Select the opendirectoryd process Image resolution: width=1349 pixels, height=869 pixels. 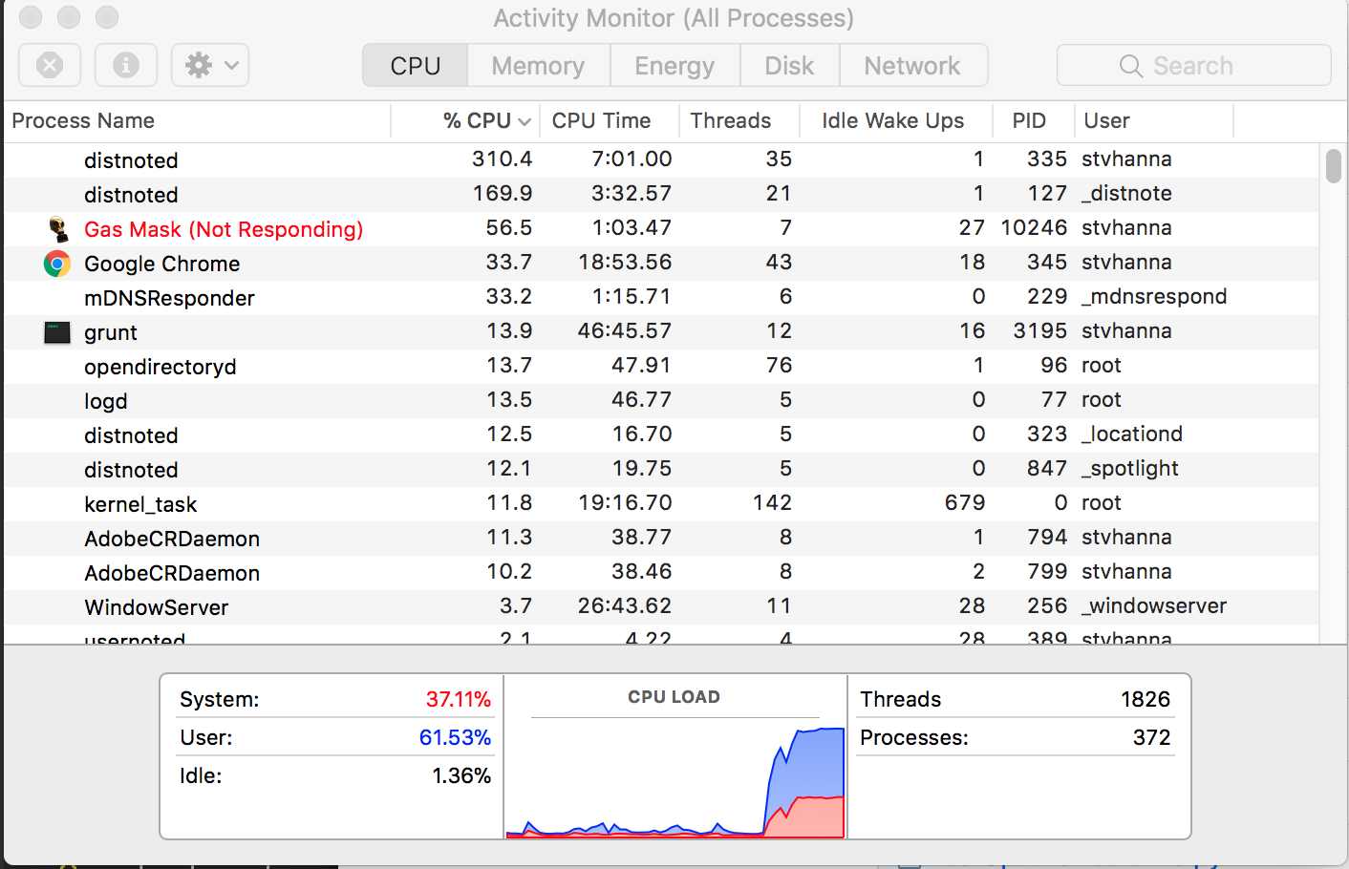pyautogui.click(x=661, y=366)
